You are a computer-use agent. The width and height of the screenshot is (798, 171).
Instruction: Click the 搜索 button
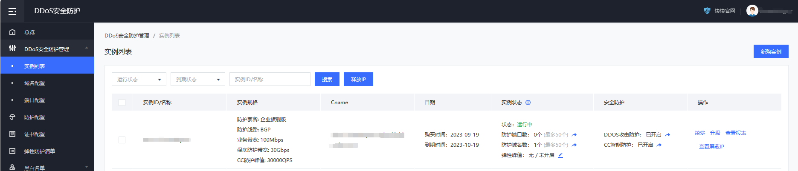pos(327,80)
